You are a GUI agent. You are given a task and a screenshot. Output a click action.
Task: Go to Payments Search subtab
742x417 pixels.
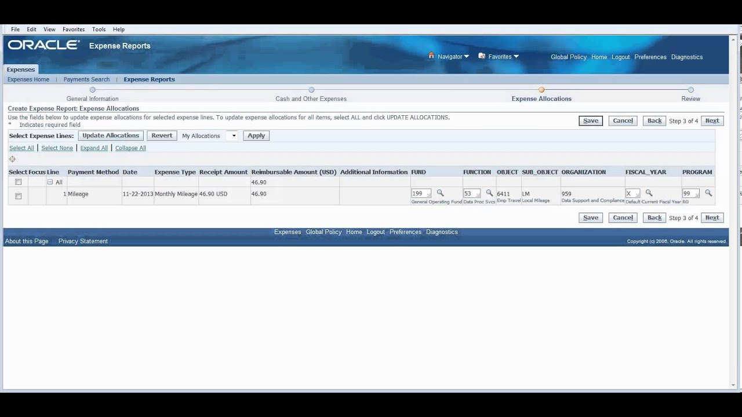click(86, 79)
